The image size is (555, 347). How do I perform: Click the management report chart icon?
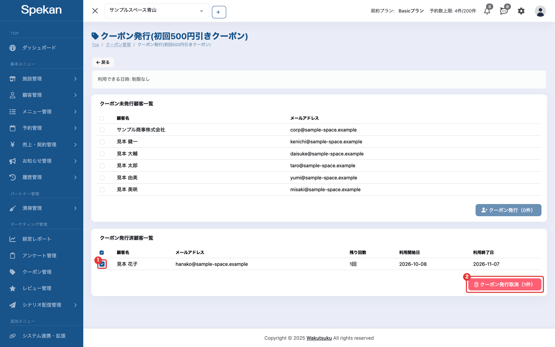(x=12, y=239)
